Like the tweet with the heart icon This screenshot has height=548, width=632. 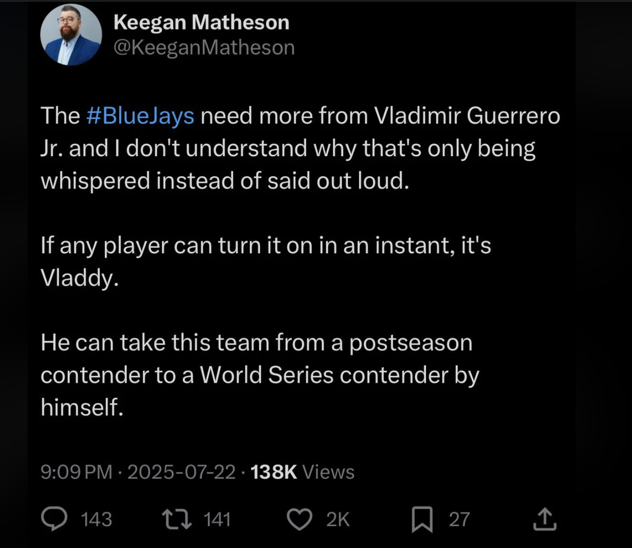[x=299, y=519]
